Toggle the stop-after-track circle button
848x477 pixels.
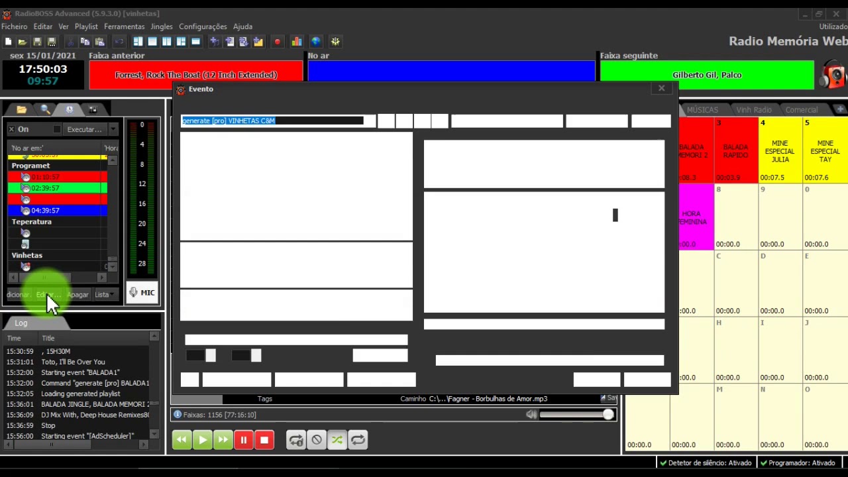tap(317, 440)
